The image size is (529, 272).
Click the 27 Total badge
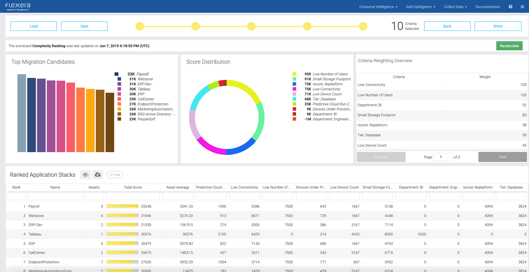click(115, 175)
